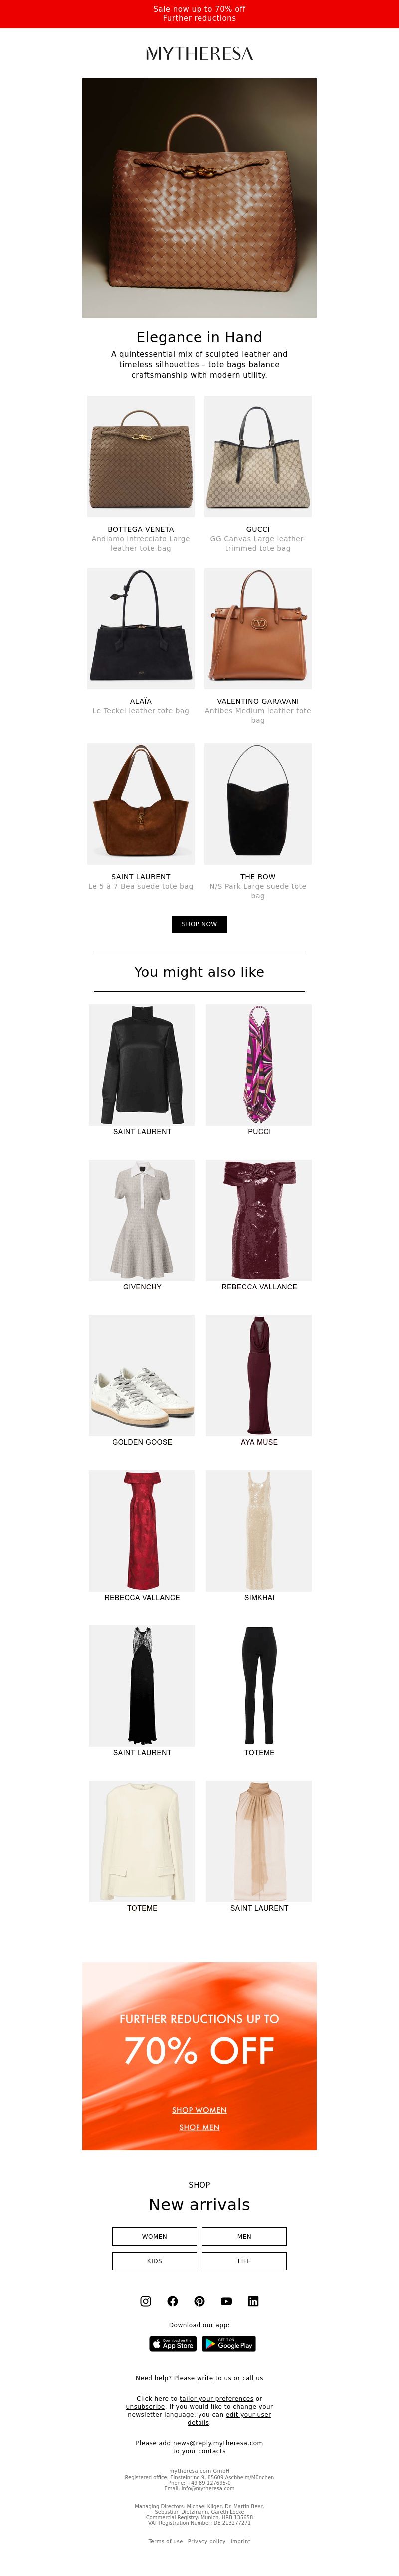399x2576 pixels.
Task: View the Bottega Veneta Andiamo tote thumbnail
Action: coord(141,456)
